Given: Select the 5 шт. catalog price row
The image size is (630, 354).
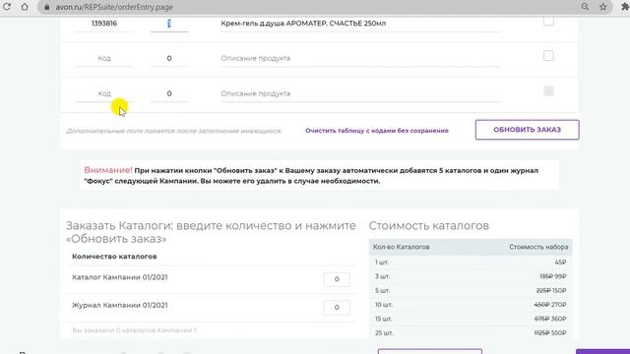Looking at the screenshot, I should pos(471,290).
